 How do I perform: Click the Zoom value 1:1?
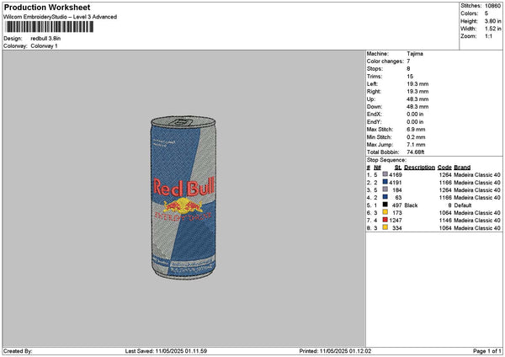click(488, 36)
